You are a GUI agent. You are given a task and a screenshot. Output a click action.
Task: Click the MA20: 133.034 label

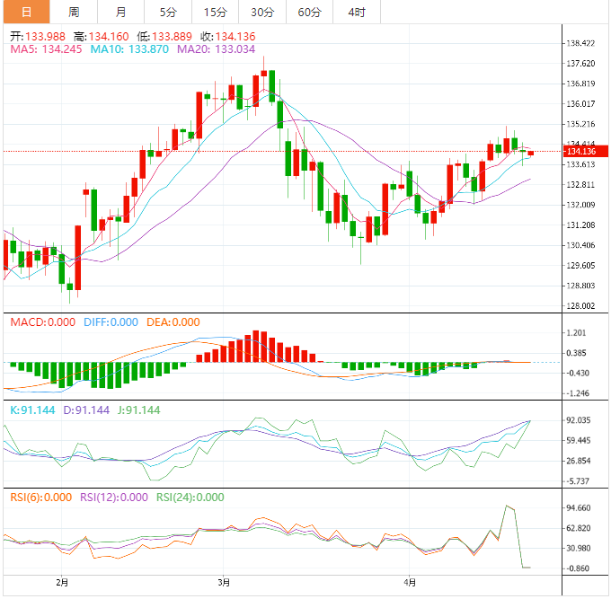click(x=216, y=49)
